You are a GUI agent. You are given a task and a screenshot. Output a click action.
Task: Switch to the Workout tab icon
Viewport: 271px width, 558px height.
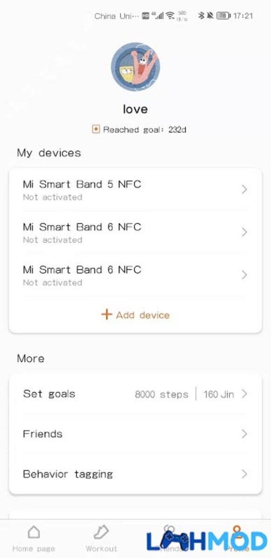click(x=101, y=532)
